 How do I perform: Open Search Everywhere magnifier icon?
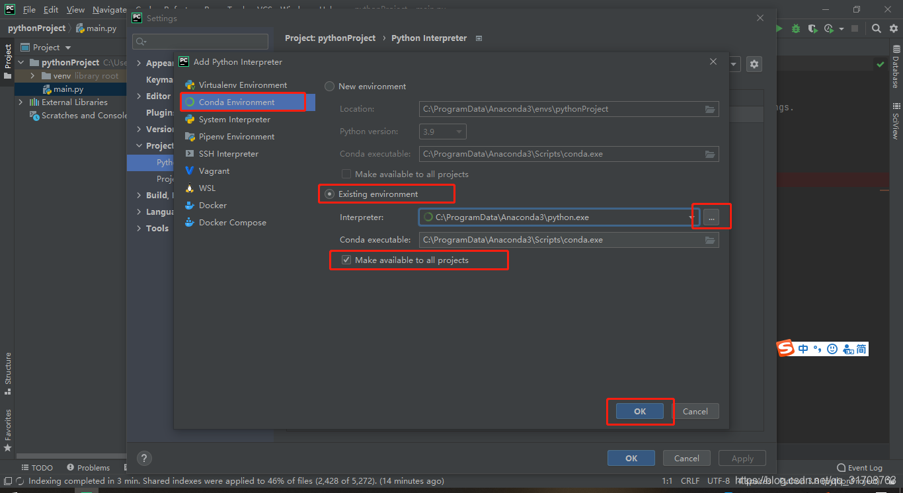coord(876,28)
